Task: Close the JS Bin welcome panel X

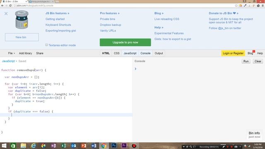Action: [6, 14]
